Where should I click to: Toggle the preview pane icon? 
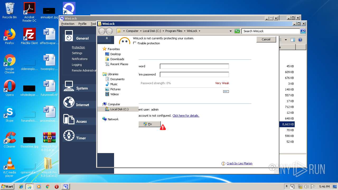point(293,40)
